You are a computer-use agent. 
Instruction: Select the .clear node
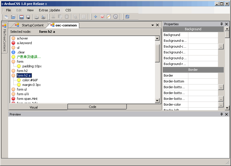coord(21,52)
